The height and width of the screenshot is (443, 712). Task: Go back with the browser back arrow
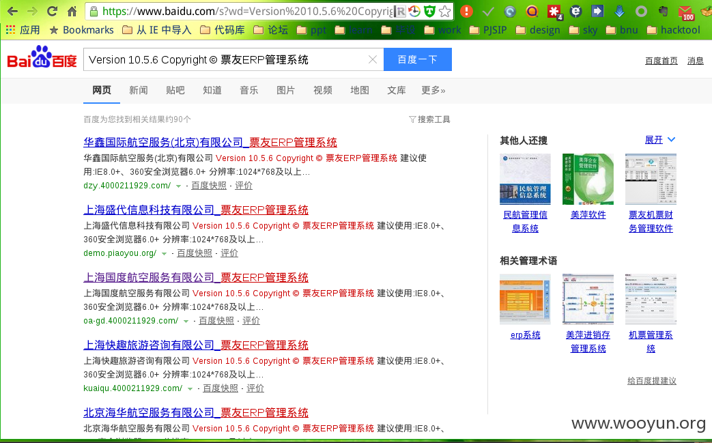point(12,12)
